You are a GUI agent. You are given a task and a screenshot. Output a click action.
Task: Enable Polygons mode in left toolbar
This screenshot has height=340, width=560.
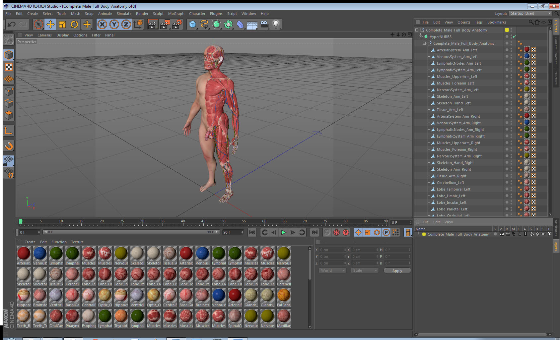[x=9, y=115]
